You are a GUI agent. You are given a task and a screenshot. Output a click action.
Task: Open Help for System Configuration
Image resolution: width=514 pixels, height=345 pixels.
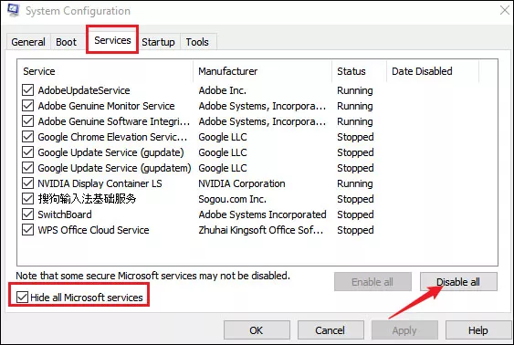[478, 330]
